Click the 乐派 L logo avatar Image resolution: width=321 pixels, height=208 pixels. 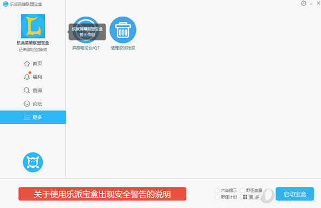tap(33, 26)
